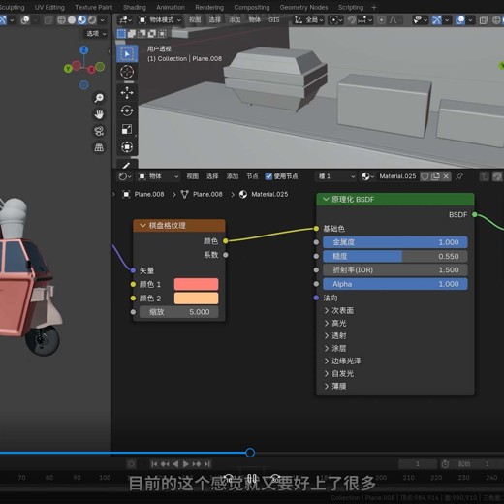Screen dimensions: 504x504
Task: Expand the 边缘光泽 section
Action: pos(342,362)
